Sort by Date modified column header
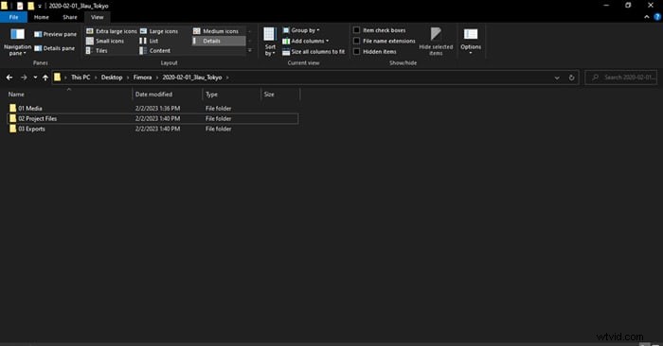The image size is (663, 346). (168, 95)
